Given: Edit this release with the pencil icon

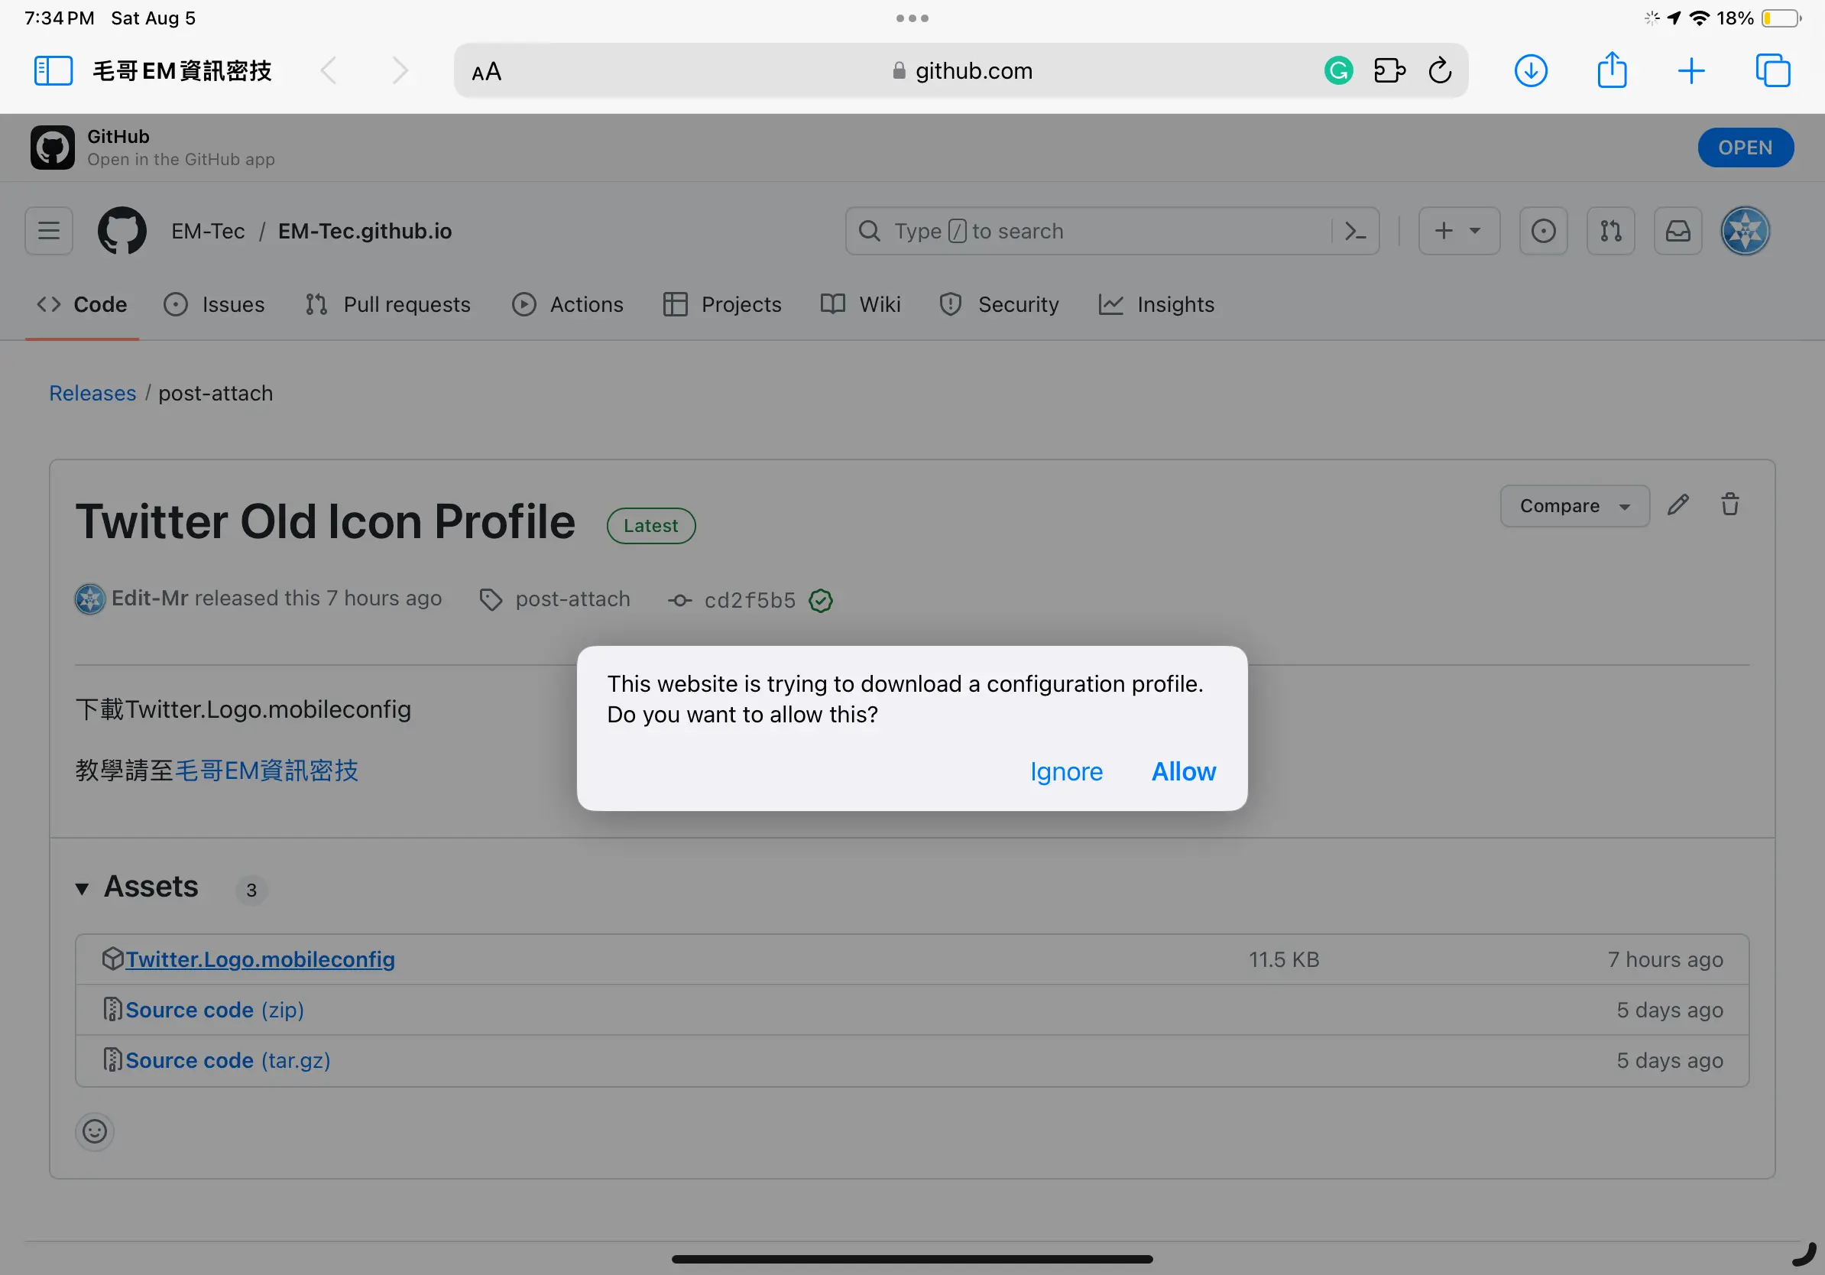Looking at the screenshot, I should [1678, 505].
